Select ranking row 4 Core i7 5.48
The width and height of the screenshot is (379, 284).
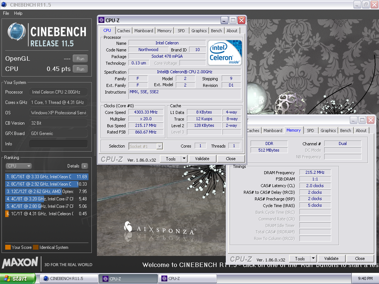[47, 199]
